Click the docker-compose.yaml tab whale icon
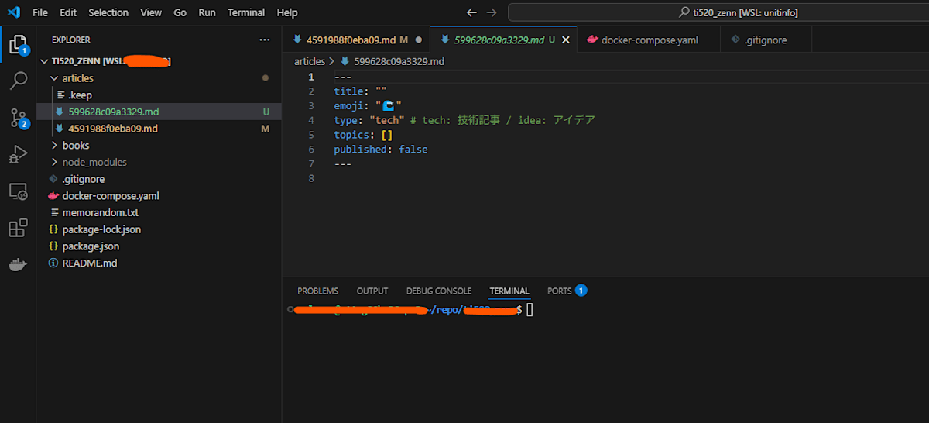Screen dimensions: 929x423 point(592,40)
